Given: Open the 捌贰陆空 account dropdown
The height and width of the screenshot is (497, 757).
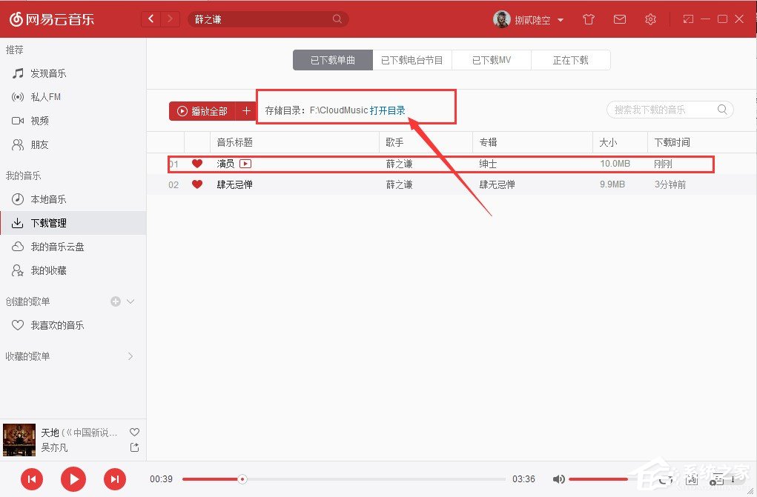Looking at the screenshot, I should [529, 19].
